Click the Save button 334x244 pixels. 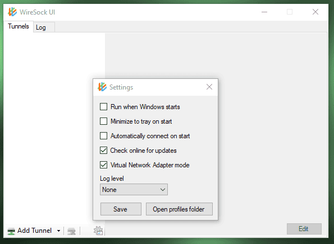tap(121, 209)
